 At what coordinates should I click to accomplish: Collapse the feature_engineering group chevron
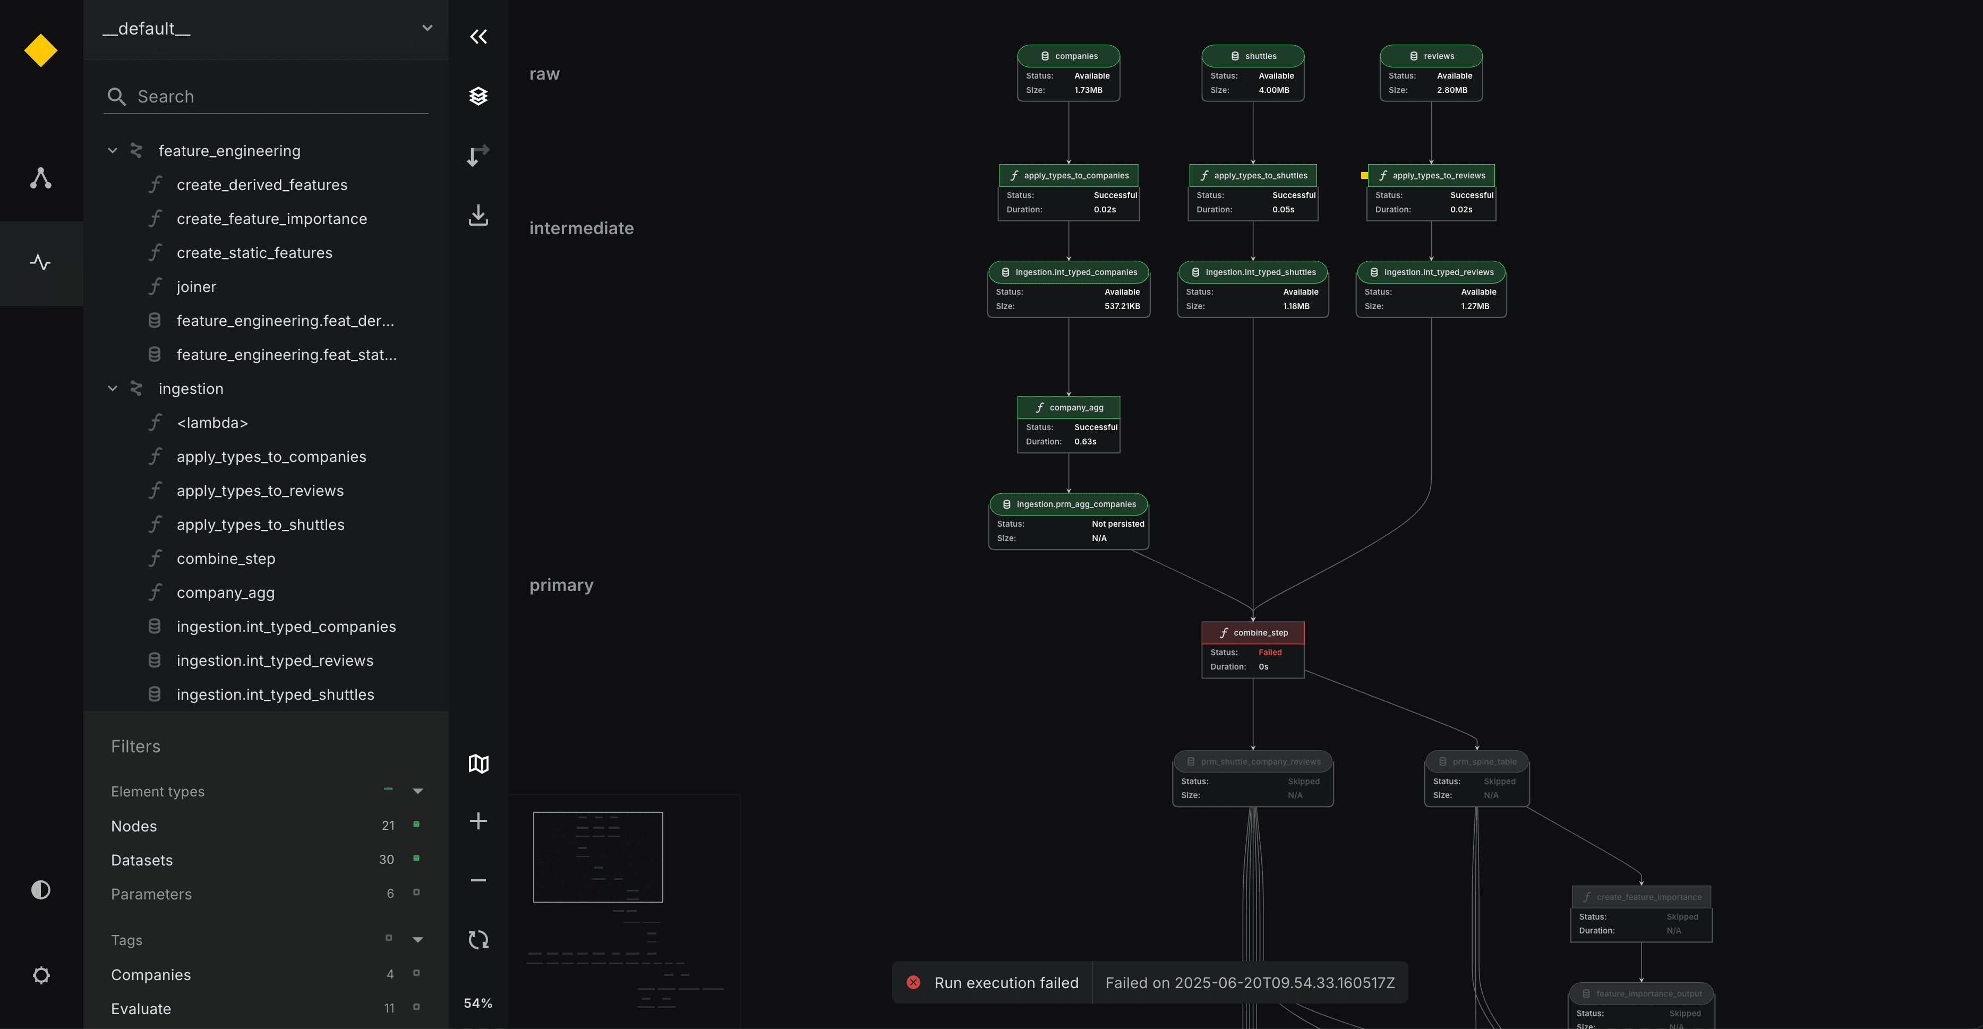[113, 150]
